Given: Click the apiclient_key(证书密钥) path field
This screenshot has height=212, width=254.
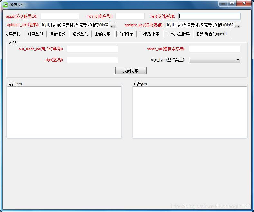Looking at the screenshot, I should point(200,25).
